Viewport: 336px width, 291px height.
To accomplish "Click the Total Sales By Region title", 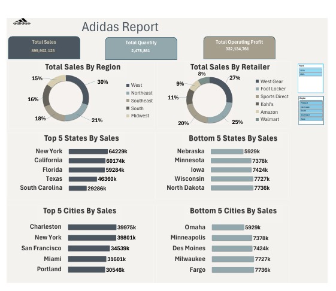I will pos(83,67).
